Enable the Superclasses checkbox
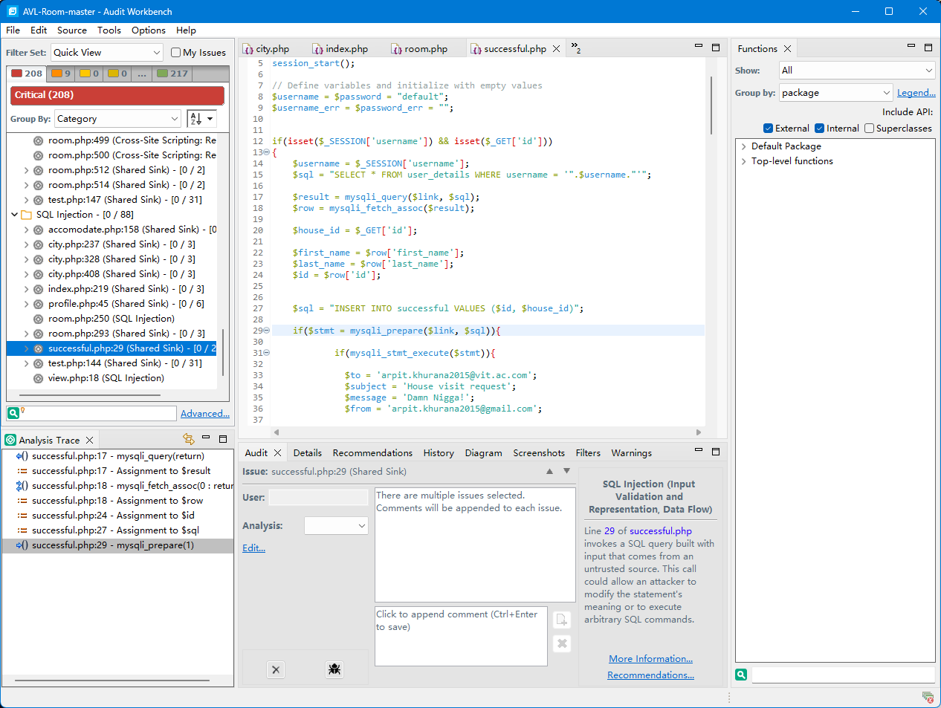Viewport: 941px width, 708px height. pos(869,129)
